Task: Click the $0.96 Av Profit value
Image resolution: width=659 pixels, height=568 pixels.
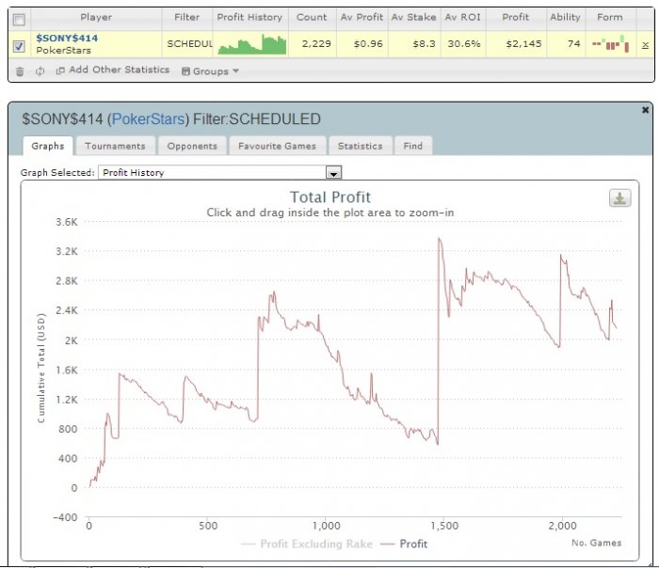Action: [368, 43]
